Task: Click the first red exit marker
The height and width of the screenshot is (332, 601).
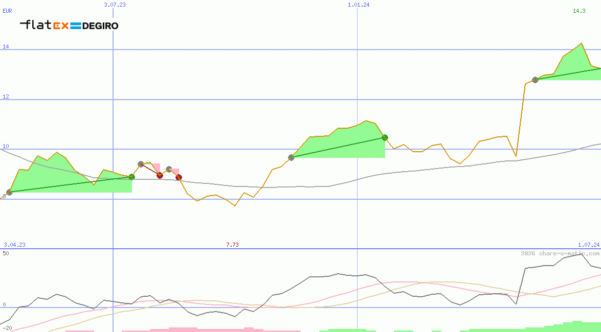Action: point(160,175)
